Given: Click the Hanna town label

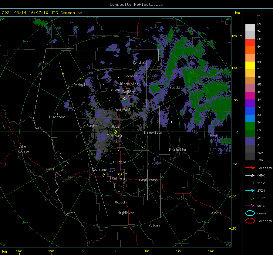Looking at the screenshot, I should 212,135.
